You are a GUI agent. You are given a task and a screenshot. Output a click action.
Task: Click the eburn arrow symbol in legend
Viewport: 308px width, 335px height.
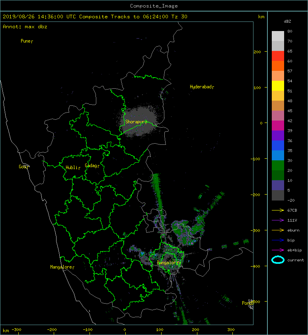(278, 230)
